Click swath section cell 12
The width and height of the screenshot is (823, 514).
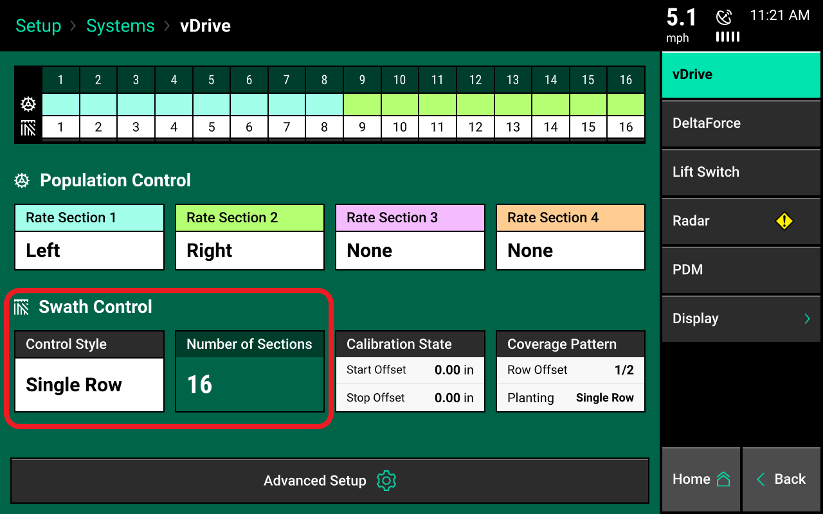coord(475,127)
